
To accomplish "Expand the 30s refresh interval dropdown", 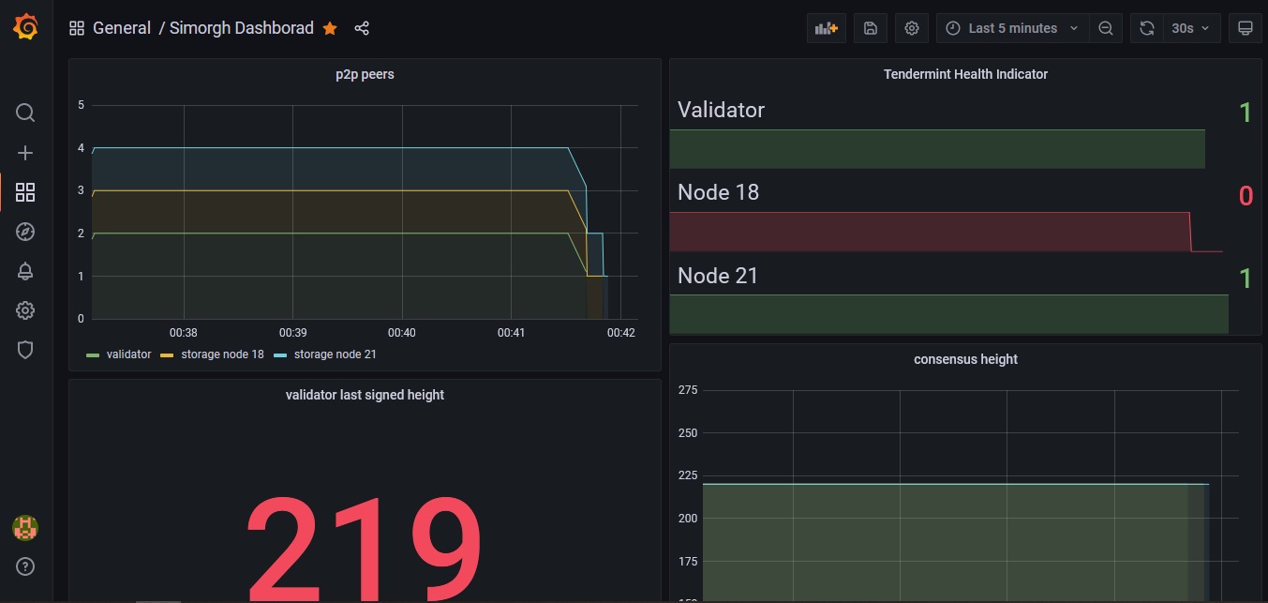I will (x=1190, y=28).
